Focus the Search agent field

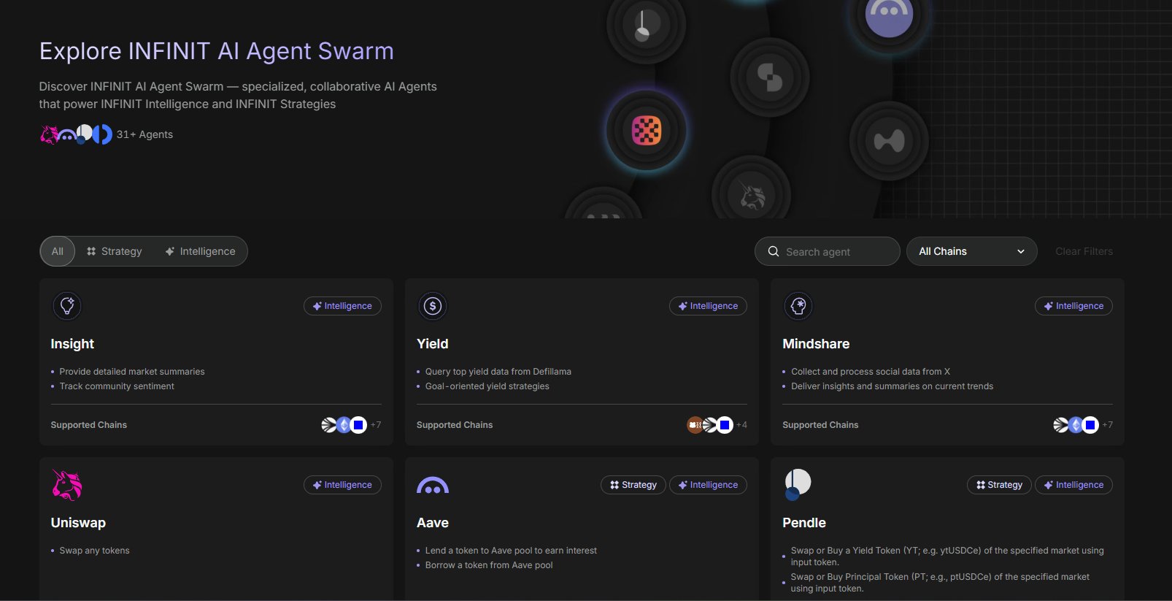[827, 251]
